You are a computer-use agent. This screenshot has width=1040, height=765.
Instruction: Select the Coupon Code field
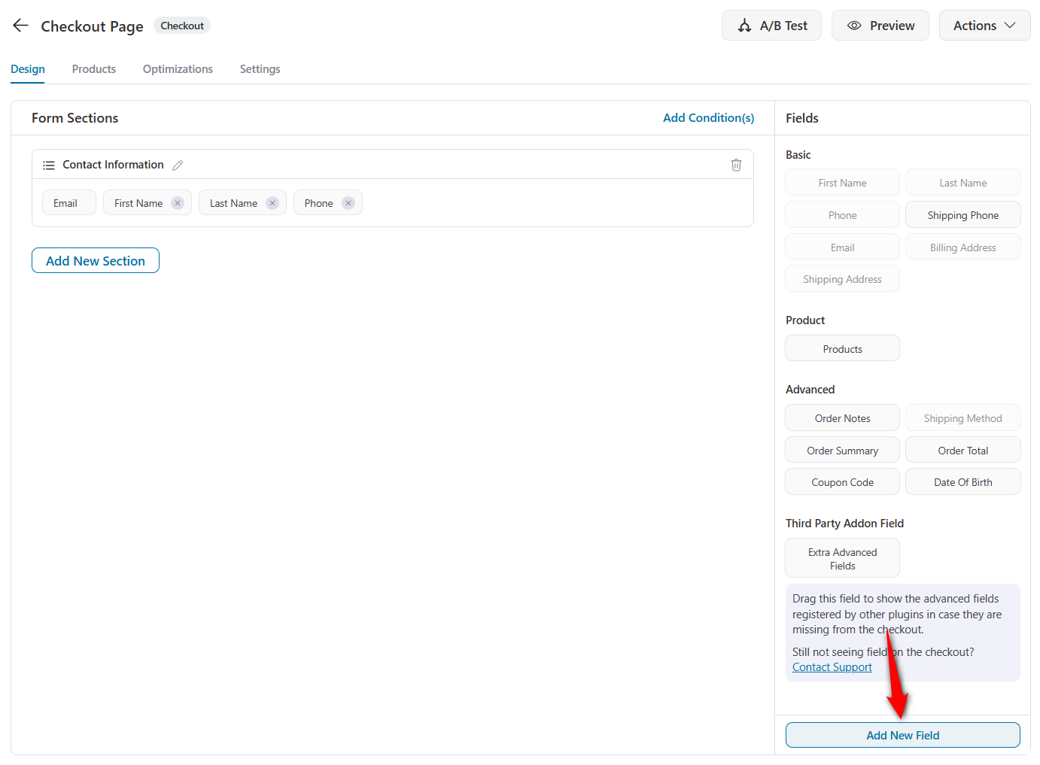841,481
